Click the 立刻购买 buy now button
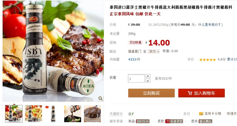The width and height of the screenshot is (237, 126). click(151, 93)
